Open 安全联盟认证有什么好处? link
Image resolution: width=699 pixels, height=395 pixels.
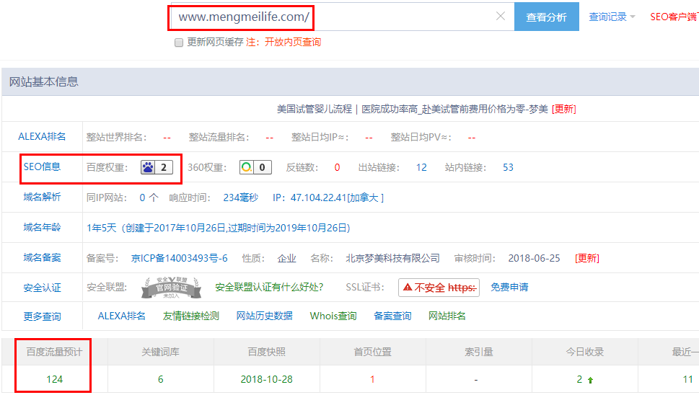click(269, 287)
